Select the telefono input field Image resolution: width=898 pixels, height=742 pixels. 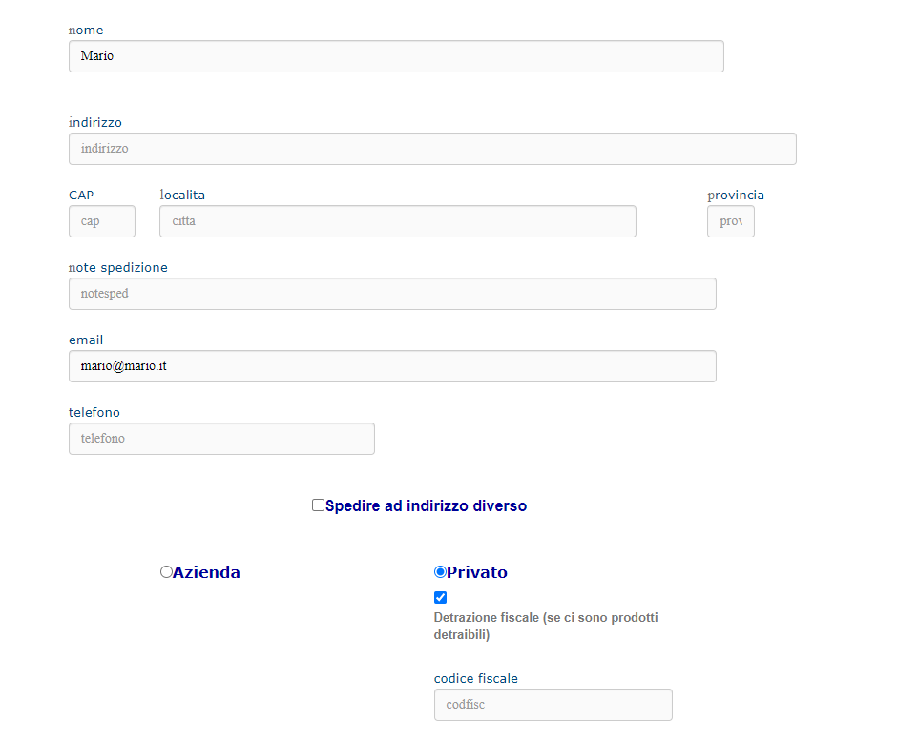coord(221,439)
